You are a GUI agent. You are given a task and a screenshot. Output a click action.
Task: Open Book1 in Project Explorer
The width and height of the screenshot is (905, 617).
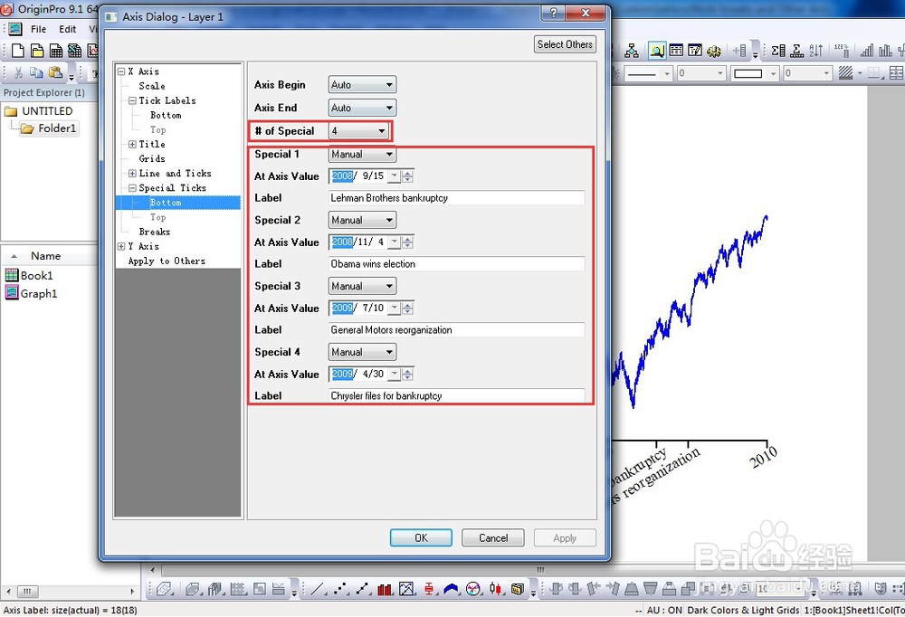coord(29,275)
